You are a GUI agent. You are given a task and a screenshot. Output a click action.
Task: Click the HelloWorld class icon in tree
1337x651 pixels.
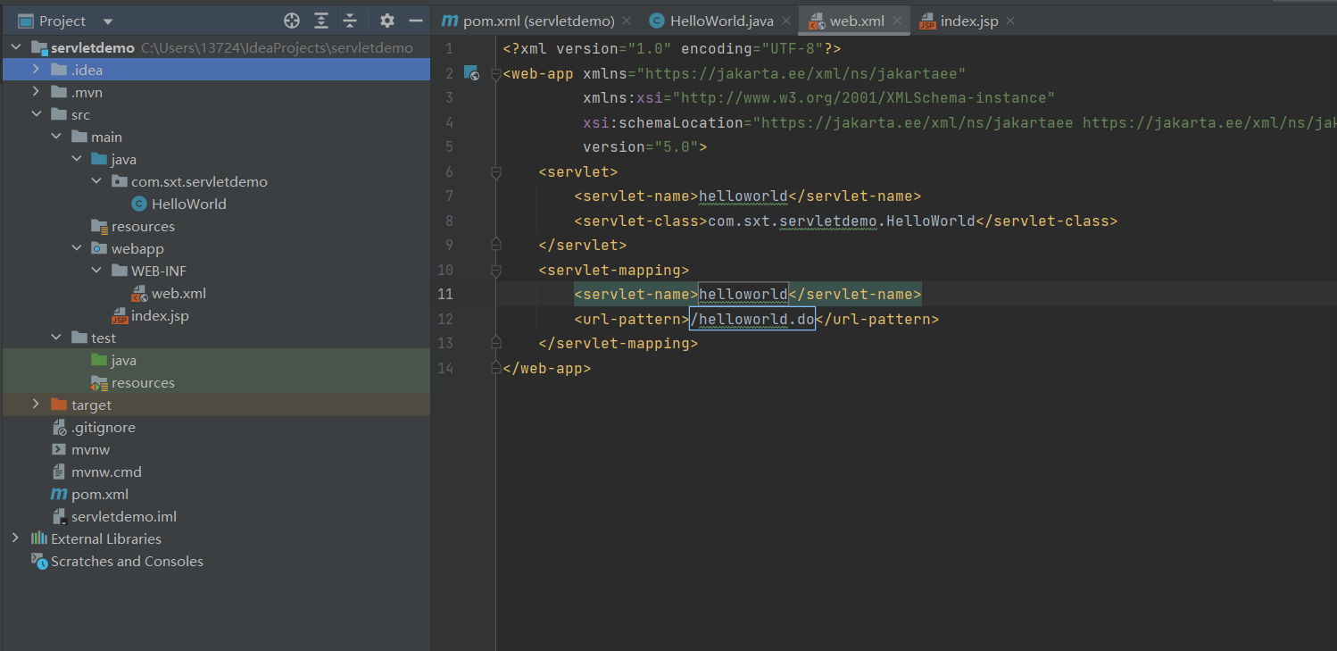point(138,204)
